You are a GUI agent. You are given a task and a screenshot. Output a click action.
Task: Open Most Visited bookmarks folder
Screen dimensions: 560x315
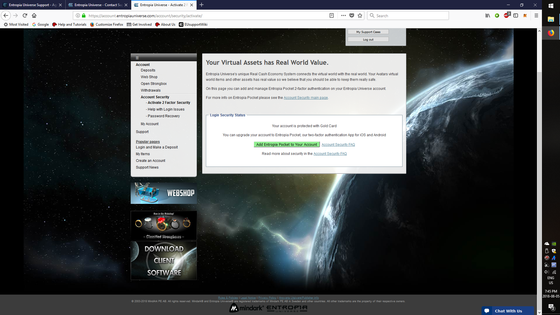(16, 24)
